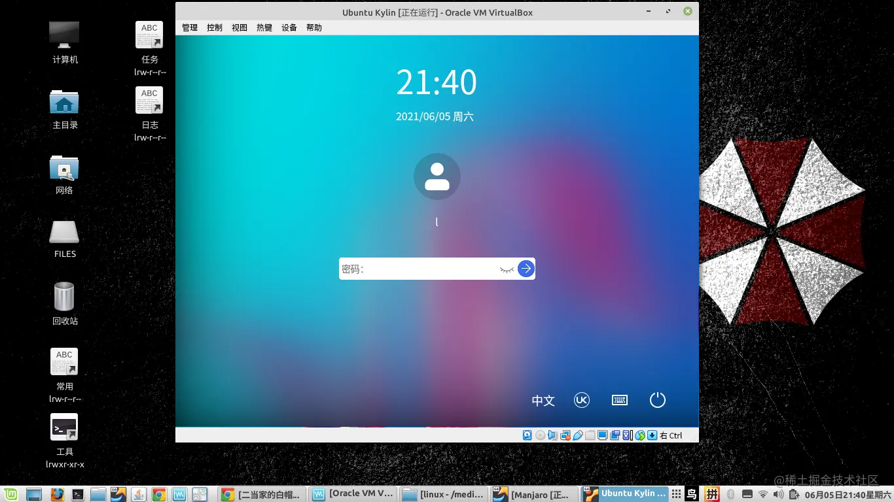Launch the Java app from the panel
This screenshot has width=894, height=502.
pyautogui.click(x=138, y=494)
